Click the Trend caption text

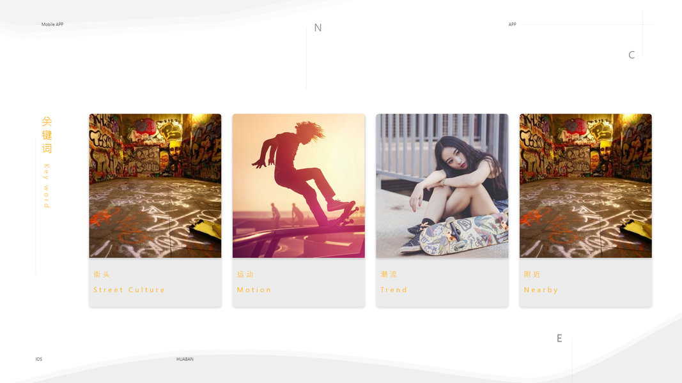pos(394,290)
